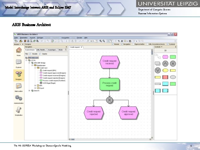Toggle the Objekte filter checkbox
The width and height of the screenshot is (200, 150).
tap(40, 54)
